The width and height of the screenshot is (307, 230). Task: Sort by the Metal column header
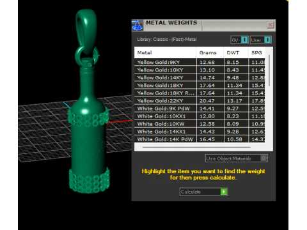(165, 52)
